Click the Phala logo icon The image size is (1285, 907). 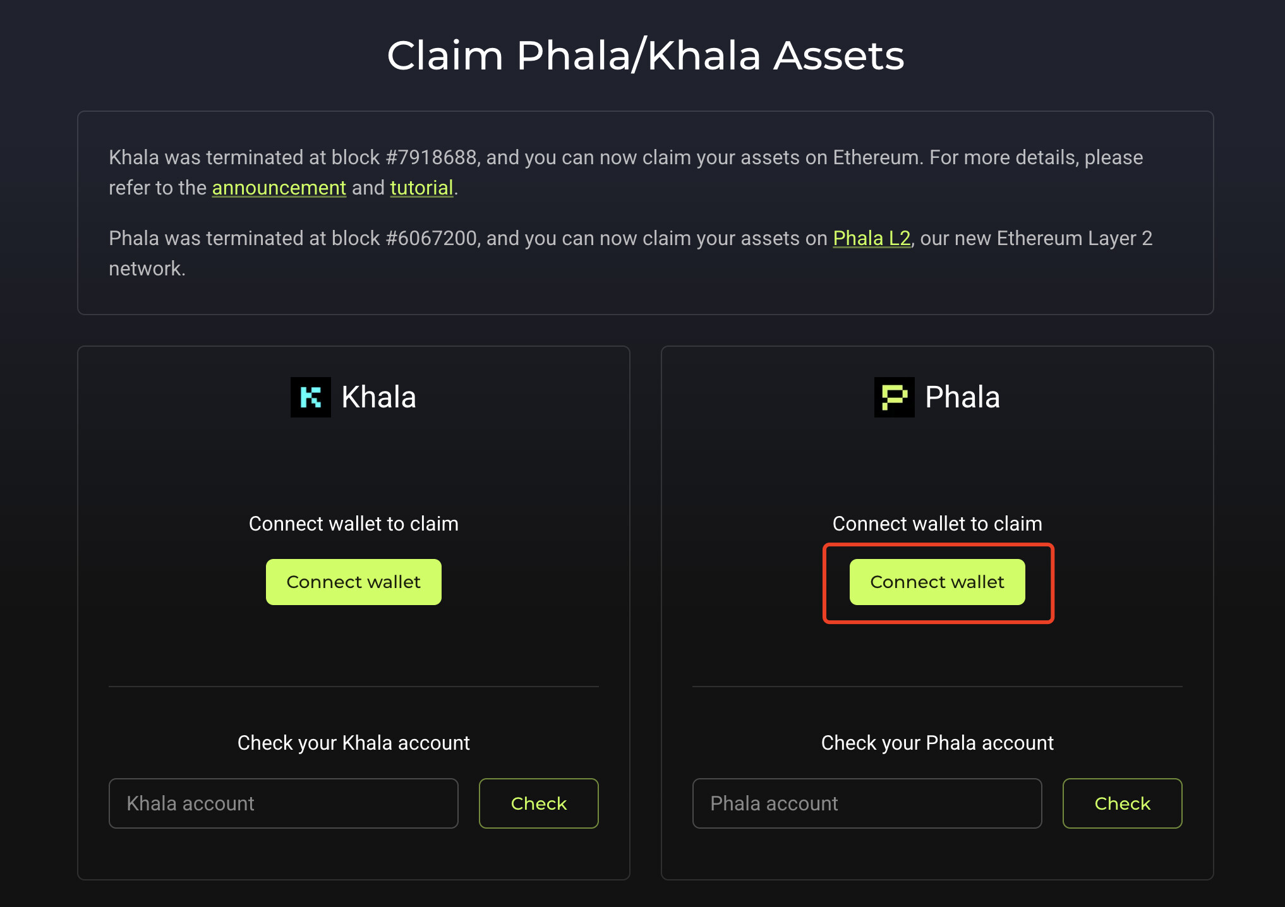point(894,397)
